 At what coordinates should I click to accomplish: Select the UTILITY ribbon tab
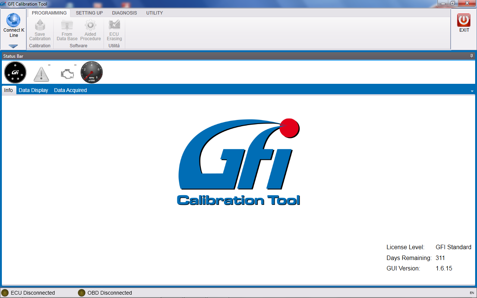coord(155,13)
